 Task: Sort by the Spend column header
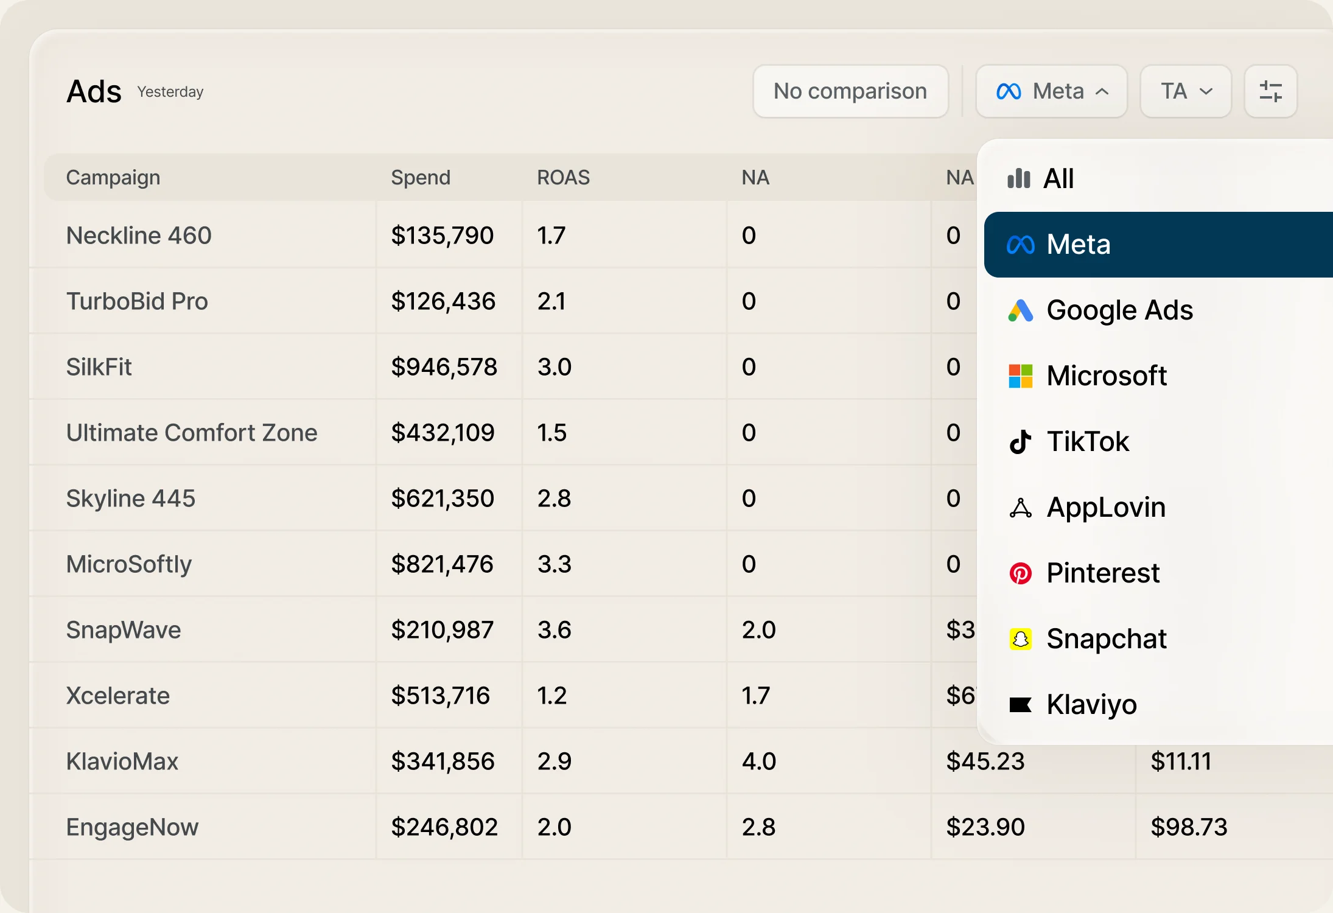coord(421,178)
